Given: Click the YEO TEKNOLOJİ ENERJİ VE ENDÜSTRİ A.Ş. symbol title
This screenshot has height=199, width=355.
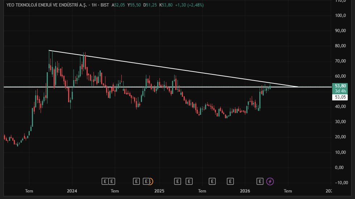Looking at the screenshot, I should click(x=47, y=5).
